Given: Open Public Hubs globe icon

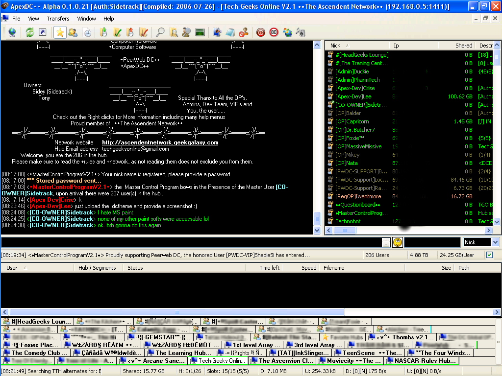Looking at the screenshot, I should point(12,32).
